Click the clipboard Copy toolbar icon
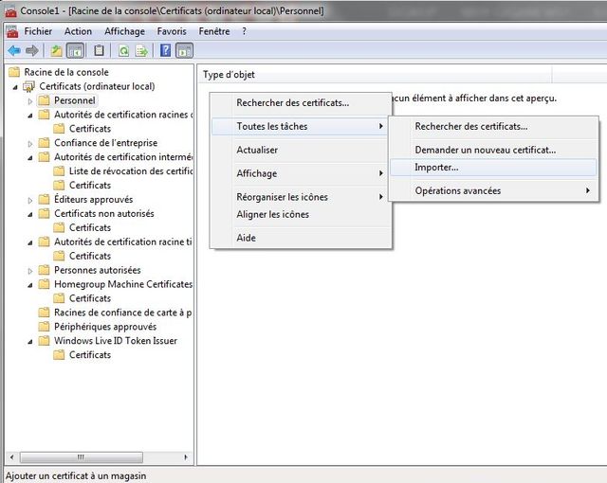 click(x=99, y=50)
